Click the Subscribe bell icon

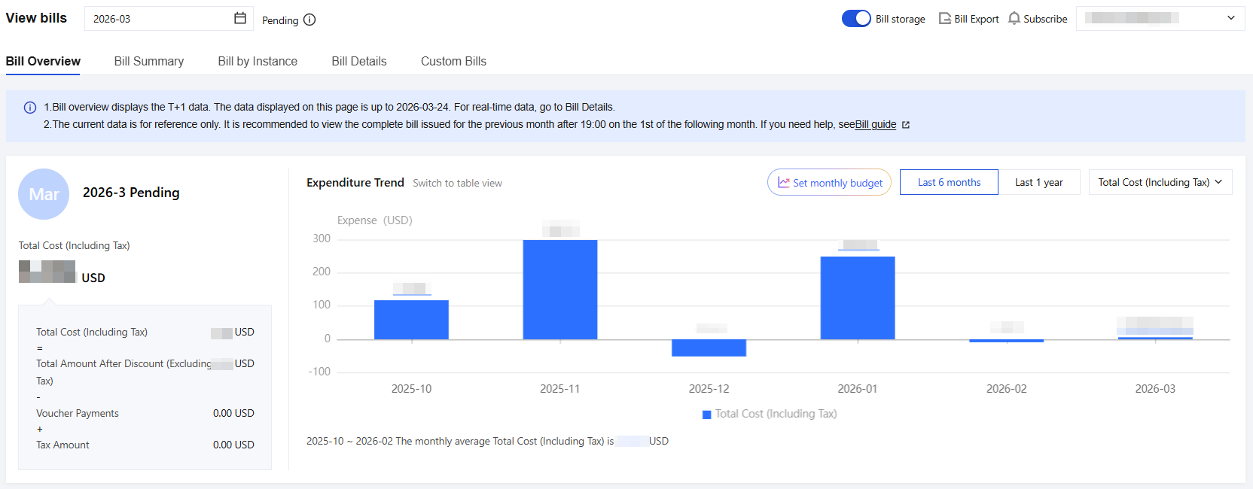[1014, 18]
